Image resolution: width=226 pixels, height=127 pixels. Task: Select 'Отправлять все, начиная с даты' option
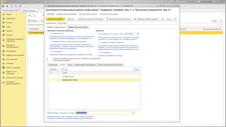pos(99,34)
